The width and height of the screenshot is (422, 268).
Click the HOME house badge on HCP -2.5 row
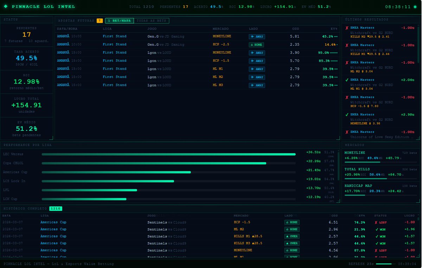tap(256, 45)
